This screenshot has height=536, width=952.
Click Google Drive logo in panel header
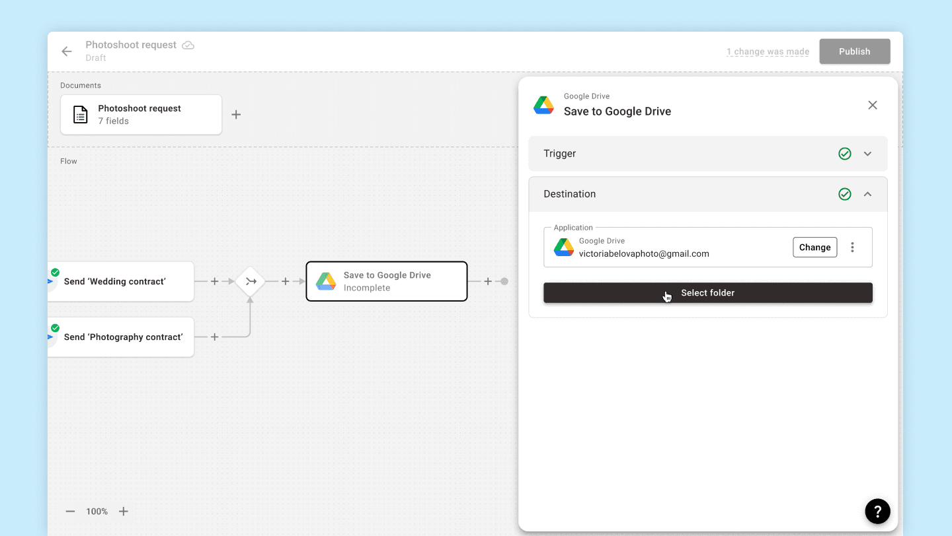point(544,105)
